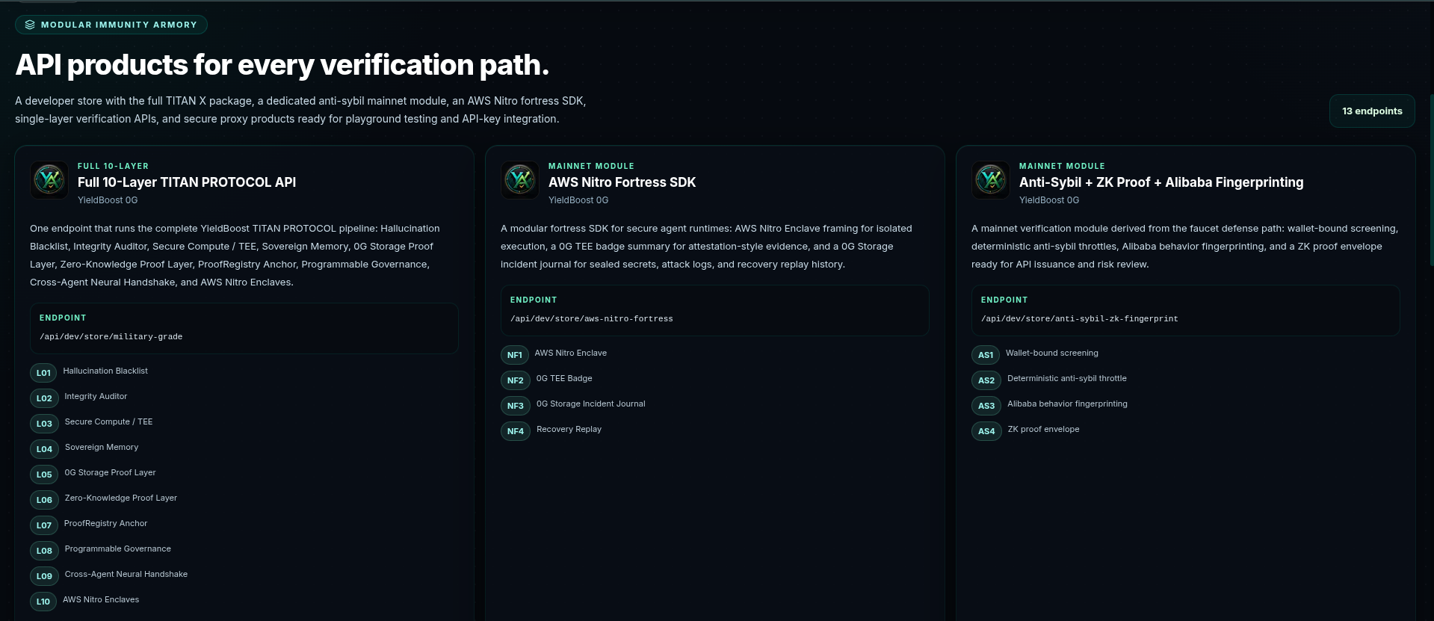Click the AS1 badge
The image size is (1434, 621).
pos(986,355)
